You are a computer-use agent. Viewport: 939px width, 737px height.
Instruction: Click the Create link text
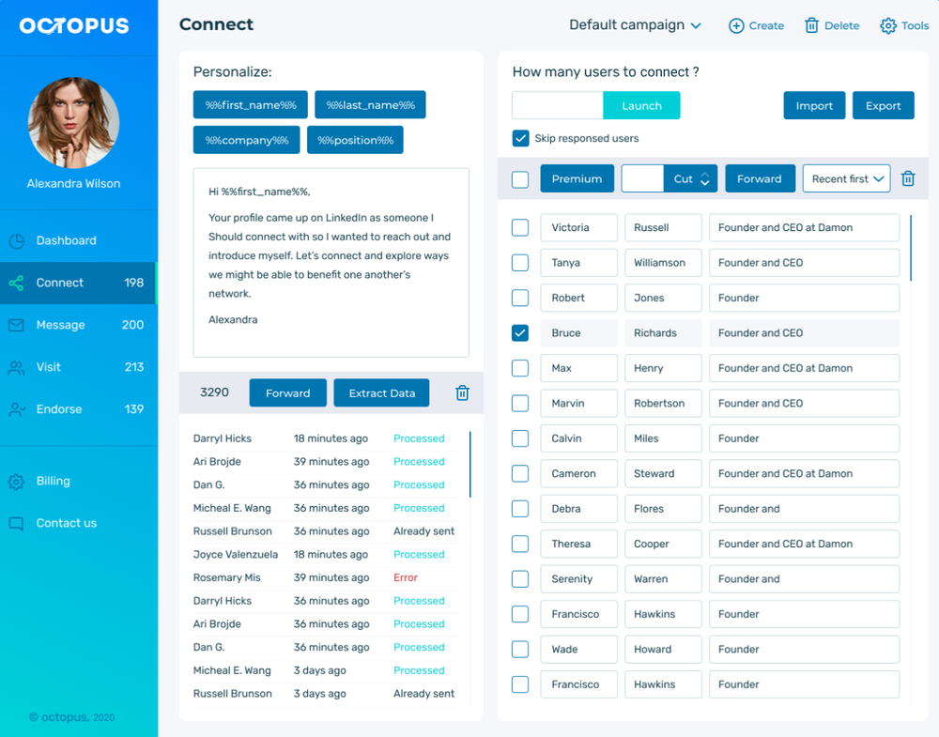(766, 25)
